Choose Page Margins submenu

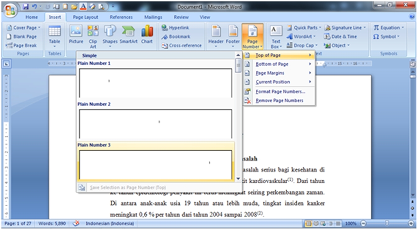pyautogui.click(x=279, y=73)
